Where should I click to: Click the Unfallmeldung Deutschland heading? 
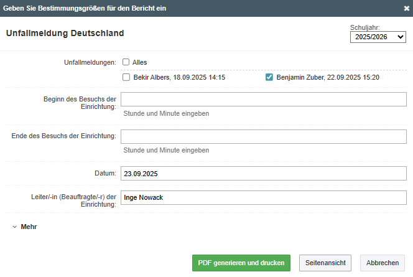pyautogui.click(x=65, y=33)
